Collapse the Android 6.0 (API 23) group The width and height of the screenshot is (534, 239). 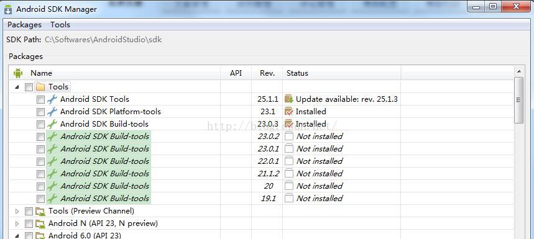click(x=17, y=236)
